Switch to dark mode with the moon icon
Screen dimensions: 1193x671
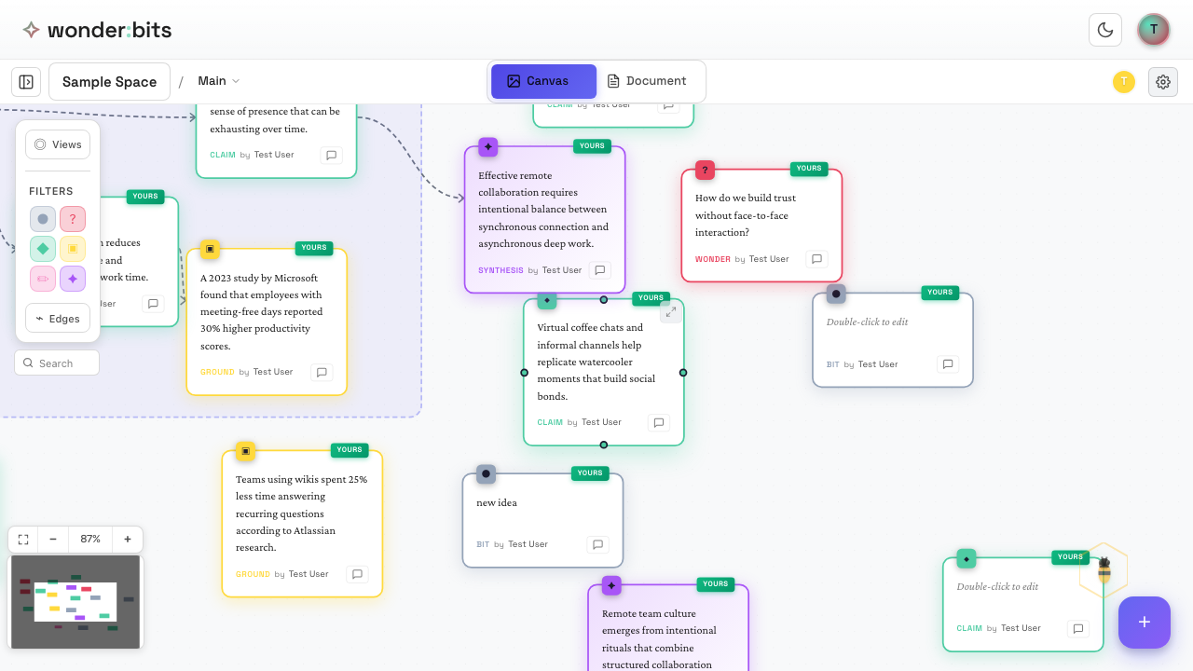coord(1104,29)
